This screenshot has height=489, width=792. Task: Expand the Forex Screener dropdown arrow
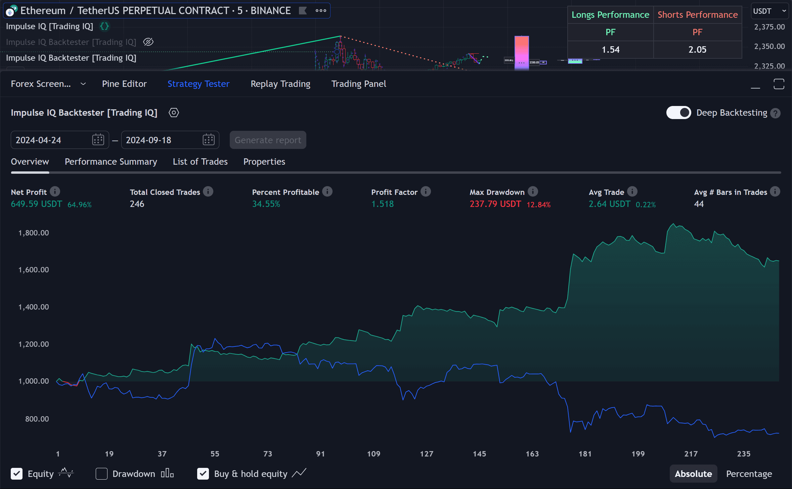click(83, 84)
